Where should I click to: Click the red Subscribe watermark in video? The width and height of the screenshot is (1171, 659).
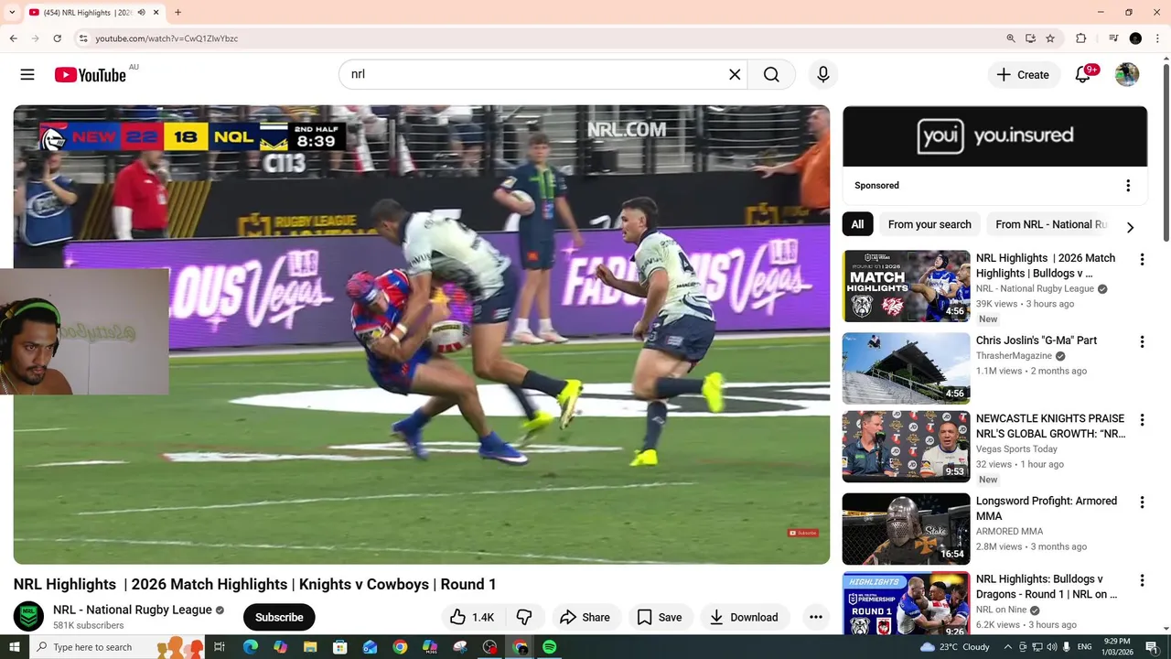(x=803, y=533)
